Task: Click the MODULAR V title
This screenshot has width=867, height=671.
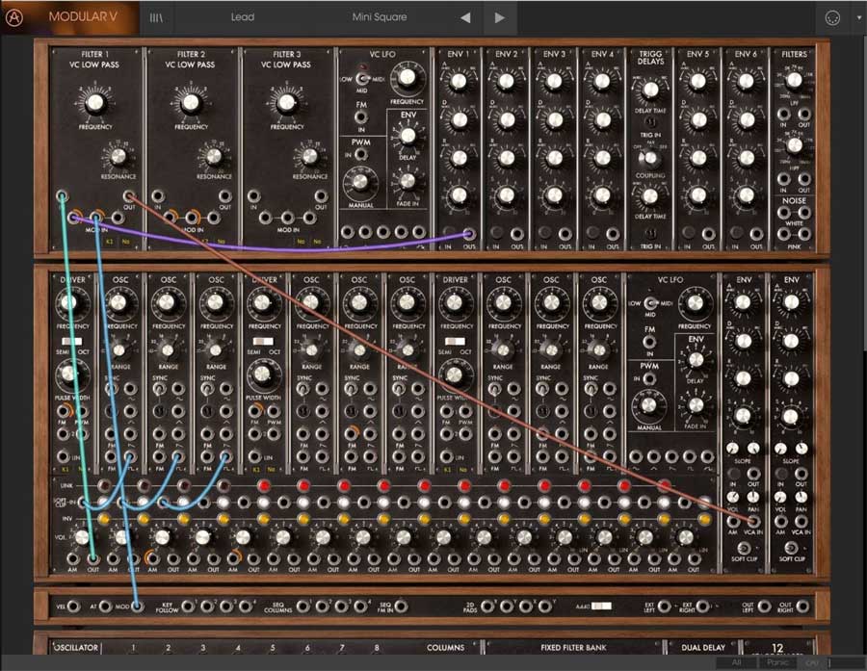Action: tap(83, 17)
